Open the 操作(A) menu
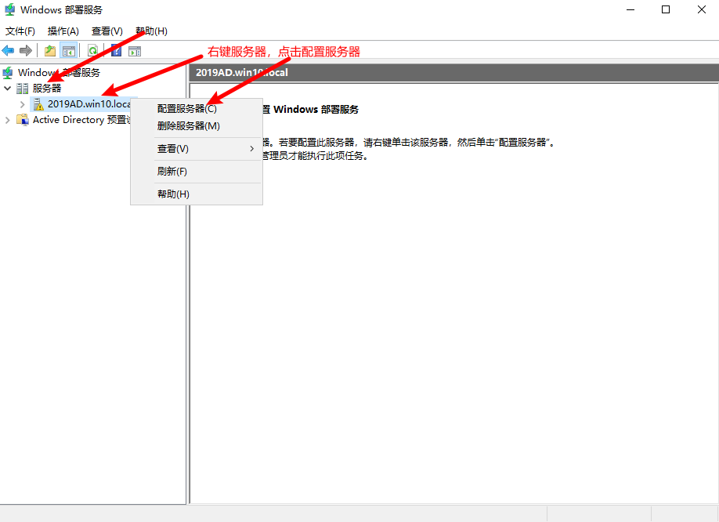This screenshot has height=522, width=719. tap(63, 31)
